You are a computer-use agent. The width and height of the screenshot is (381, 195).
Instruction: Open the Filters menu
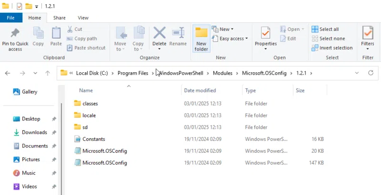[367, 39]
